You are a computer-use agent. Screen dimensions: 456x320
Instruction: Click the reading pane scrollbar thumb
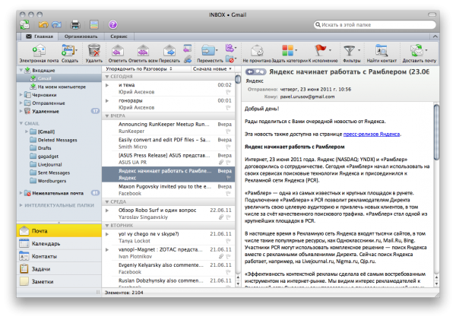[436, 132]
